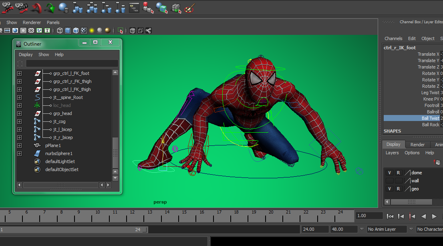Image resolution: width=443 pixels, height=246 pixels.
Task: Open layer editor Options menu
Action: [x=412, y=153]
